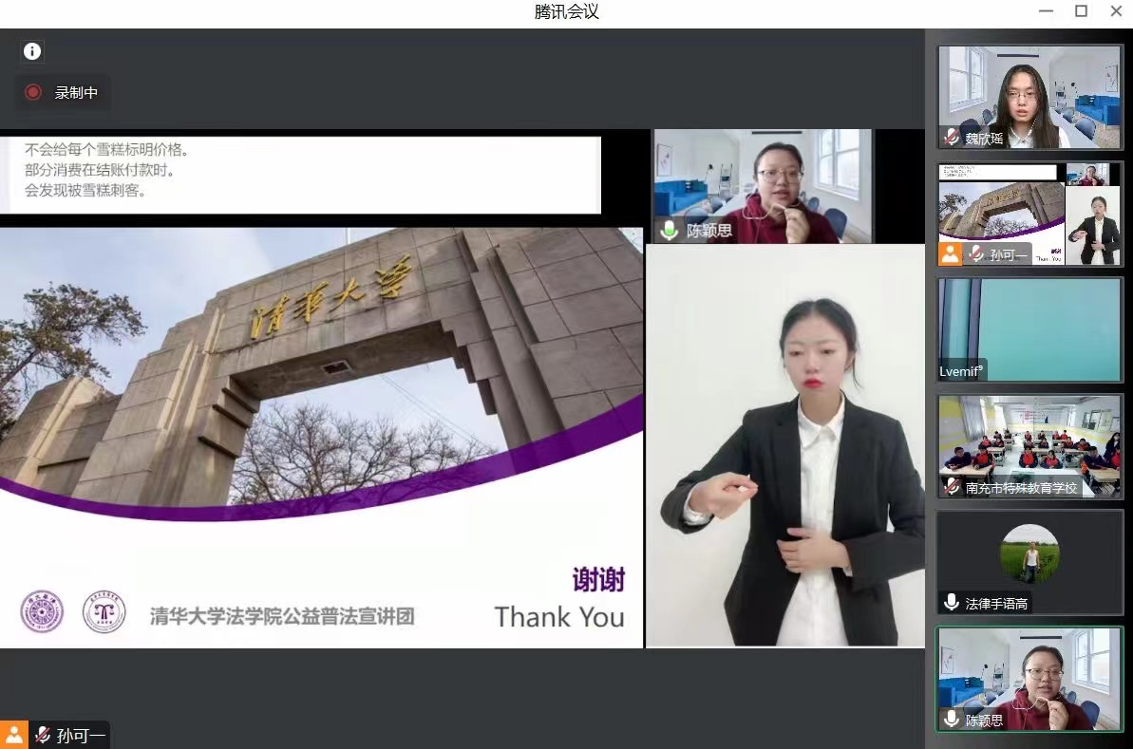Select 魏欣瑶 participant video thumbnail
This screenshot has height=749, width=1133.
[x=1029, y=95]
